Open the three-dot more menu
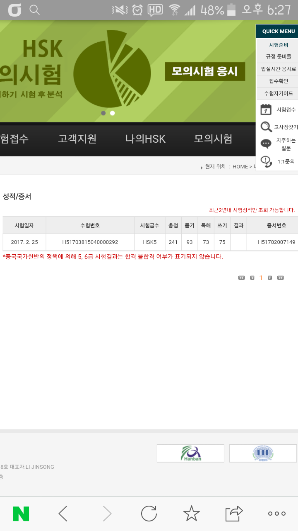 pyautogui.click(x=277, y=514)
